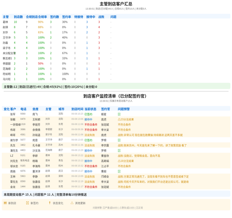Click the 待接待 column header
The image size is (232, 218).
pos(78,17)
